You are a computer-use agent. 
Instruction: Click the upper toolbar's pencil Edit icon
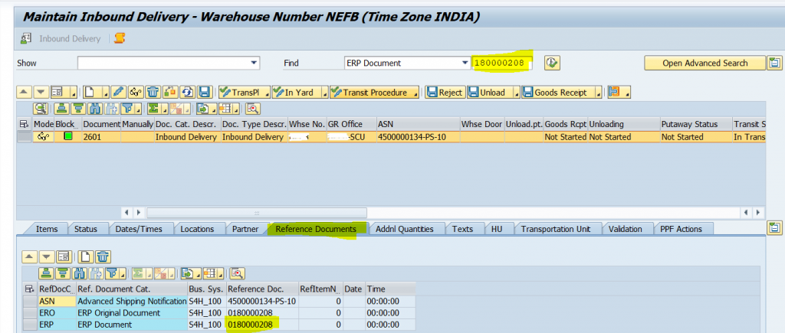coord(117,93)
